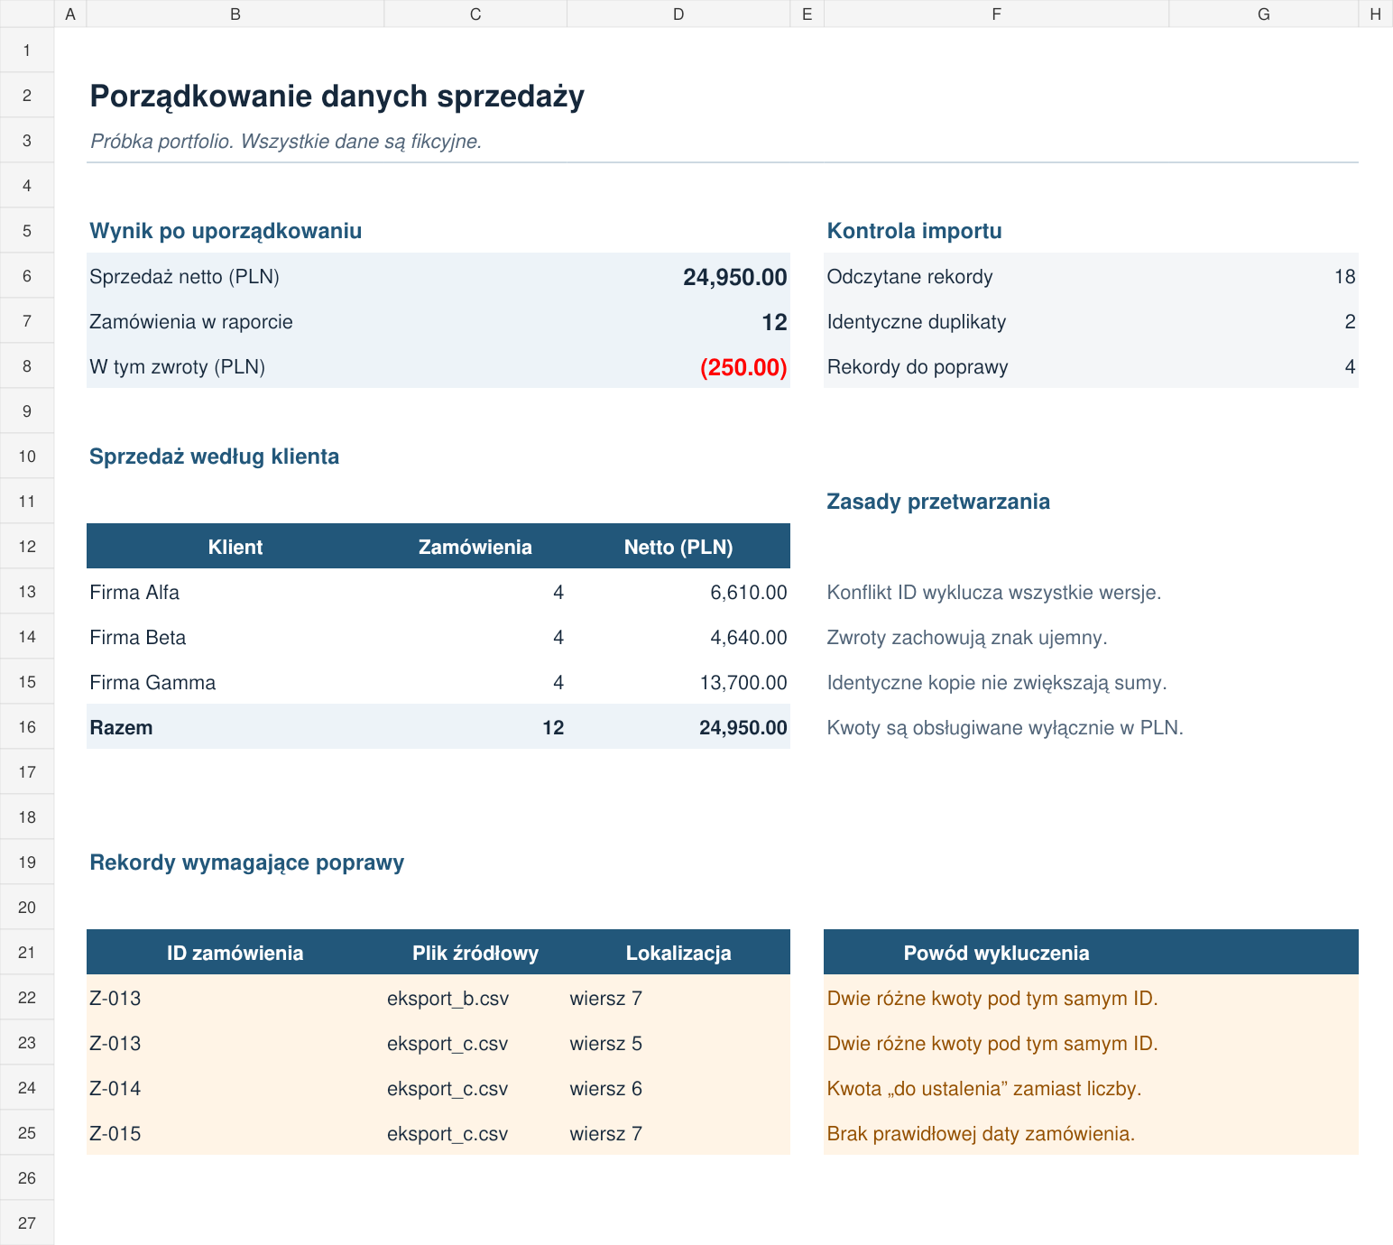Select column B header
The width and height of the screenshot is (1393, 1245).
tap(235, 14)
